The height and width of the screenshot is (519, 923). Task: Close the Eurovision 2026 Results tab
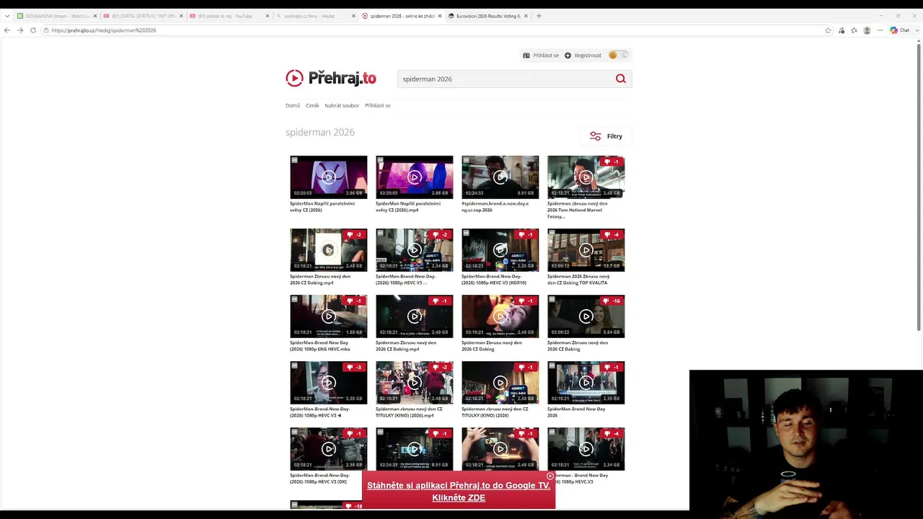pos(526,16)
